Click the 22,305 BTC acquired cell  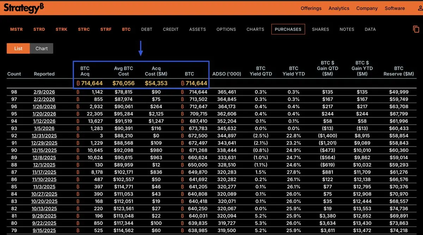[94, 114]
